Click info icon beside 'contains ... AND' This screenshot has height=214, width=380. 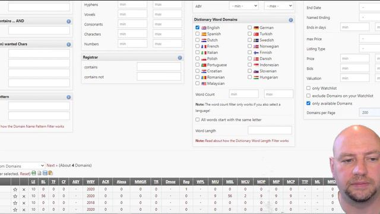(x=69, y=21)
